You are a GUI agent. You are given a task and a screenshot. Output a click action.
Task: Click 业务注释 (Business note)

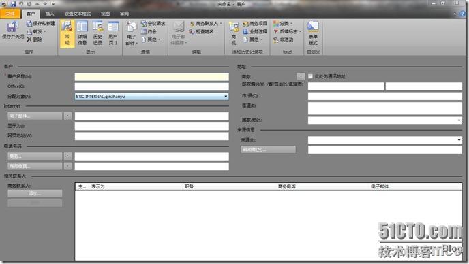(x=254, y=31)
